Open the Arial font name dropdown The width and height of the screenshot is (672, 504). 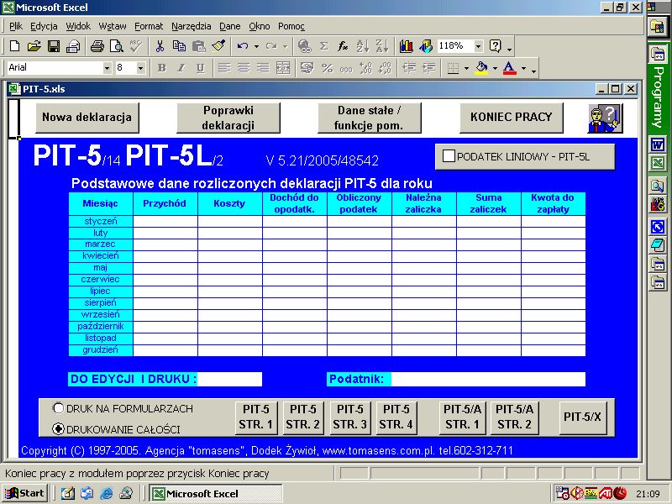(108, 66)
